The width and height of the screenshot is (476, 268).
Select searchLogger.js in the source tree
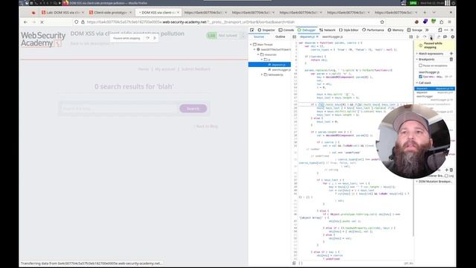280,69
